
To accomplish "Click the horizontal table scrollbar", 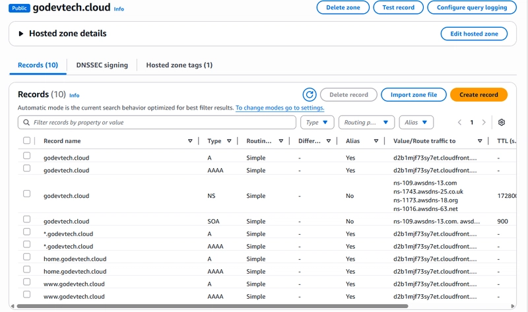I will [x=212, y=306].
